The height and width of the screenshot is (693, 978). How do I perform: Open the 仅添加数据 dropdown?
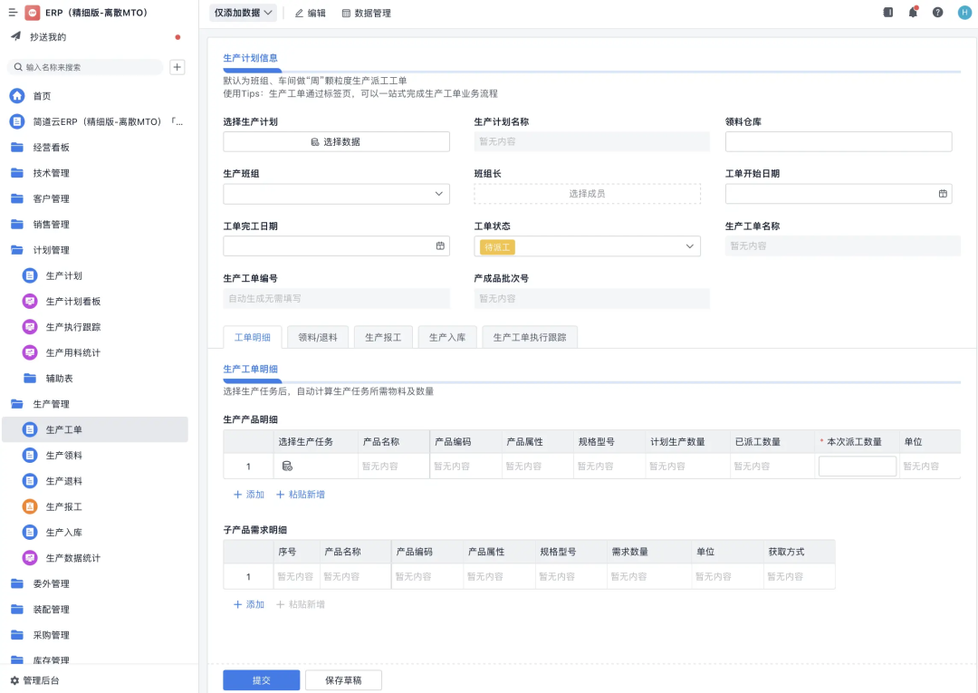(244, 13)
